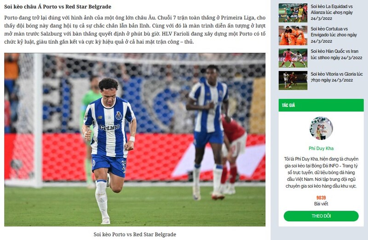The height and width of the screenshot is (240, 368).
Task: Open the main Porto match photo
Action: (135, 140)
